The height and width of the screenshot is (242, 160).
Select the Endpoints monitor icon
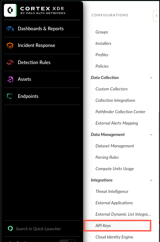(x=10, y=96)
